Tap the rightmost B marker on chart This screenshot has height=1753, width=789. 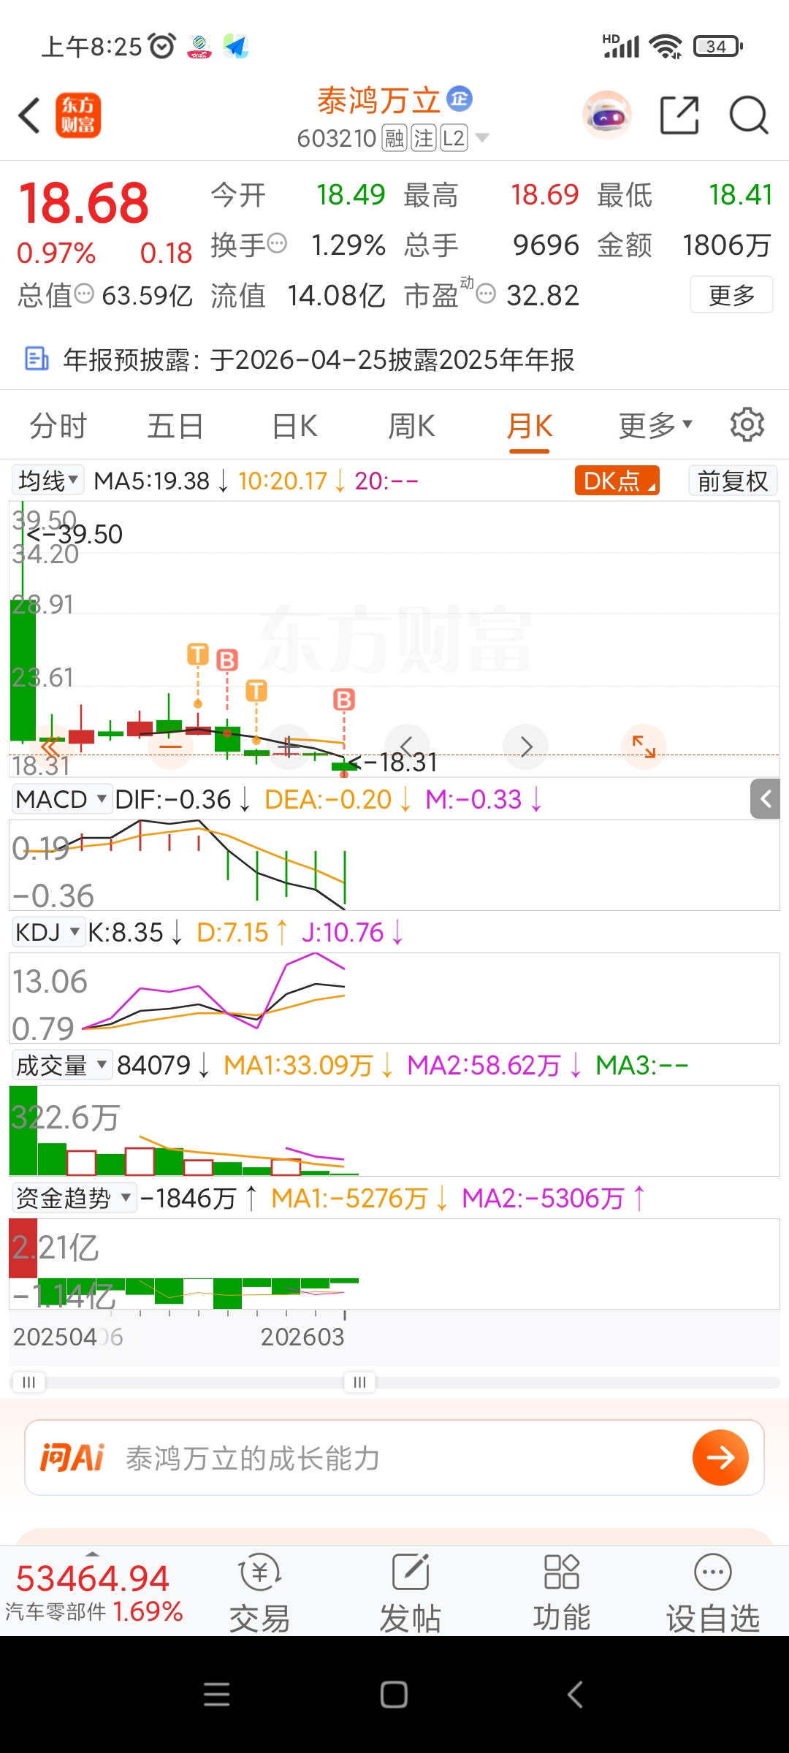(344, 699)
